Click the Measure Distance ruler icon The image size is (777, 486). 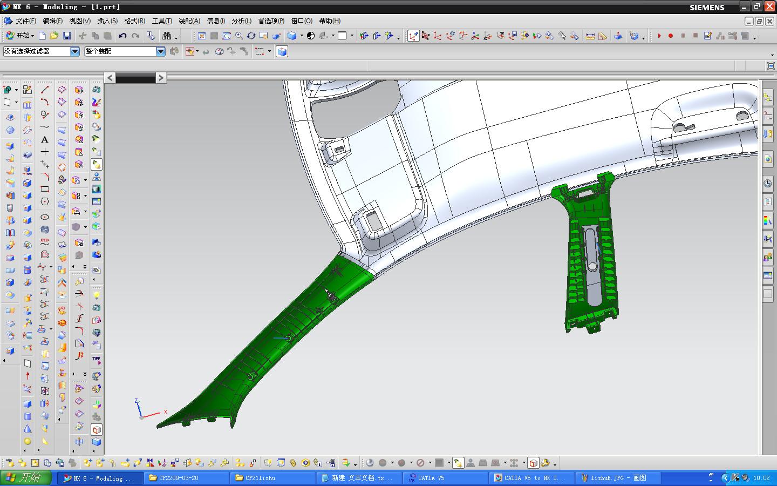pos(590,36)
